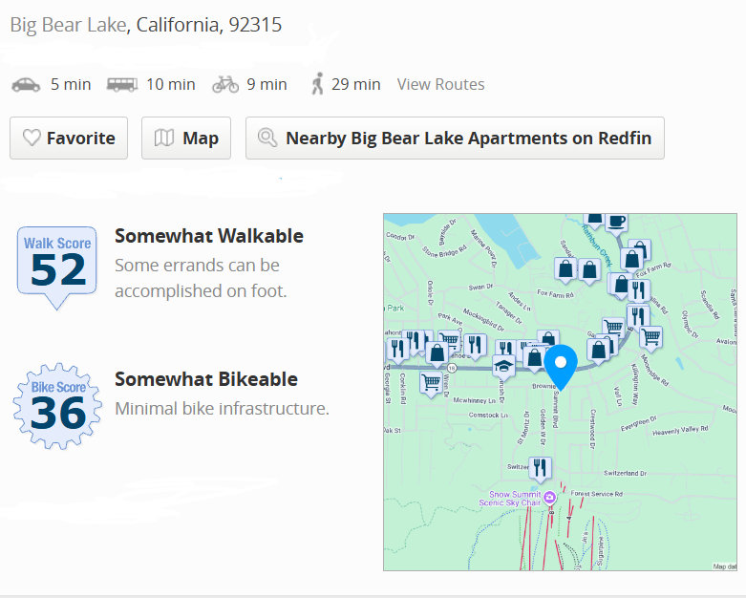The height and width of the screenshot is (598, 746).
Task: Click the Highway 18 shield on map
Action: pyautogui.click(x=452, y=368)
